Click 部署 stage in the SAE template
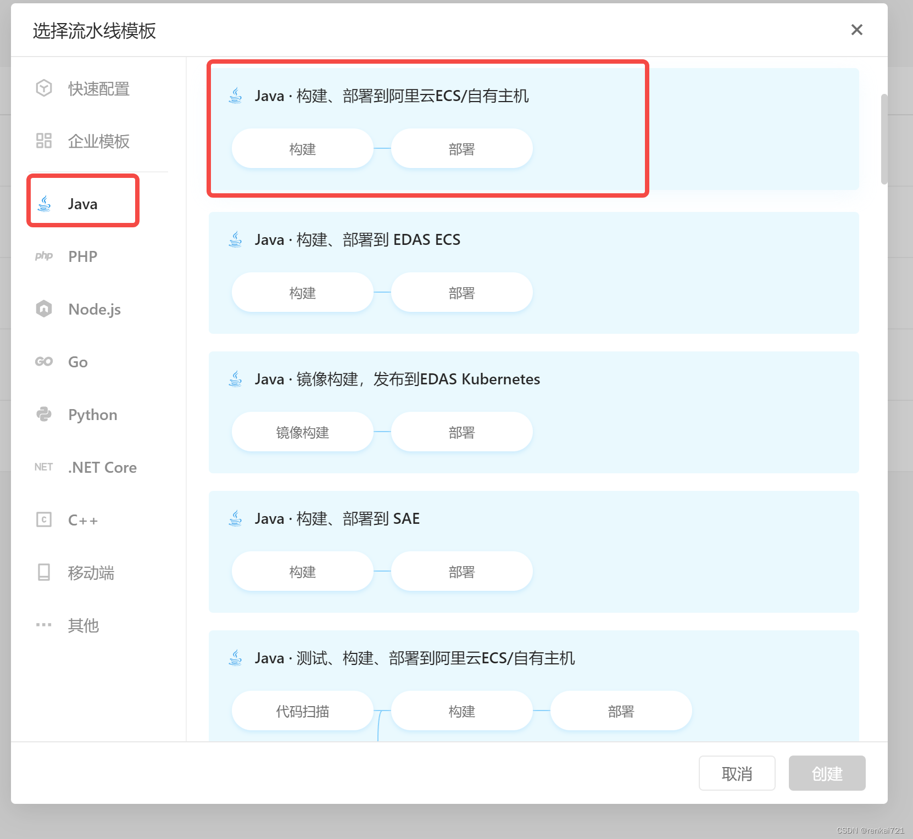The image size is (913, 839). tap(462, 571)
